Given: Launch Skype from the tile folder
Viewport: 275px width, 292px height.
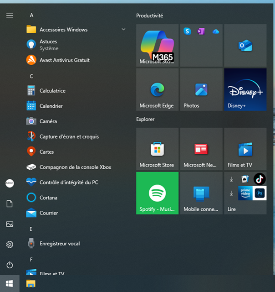Looking at the screenshot, I should [x=187, y=31].
